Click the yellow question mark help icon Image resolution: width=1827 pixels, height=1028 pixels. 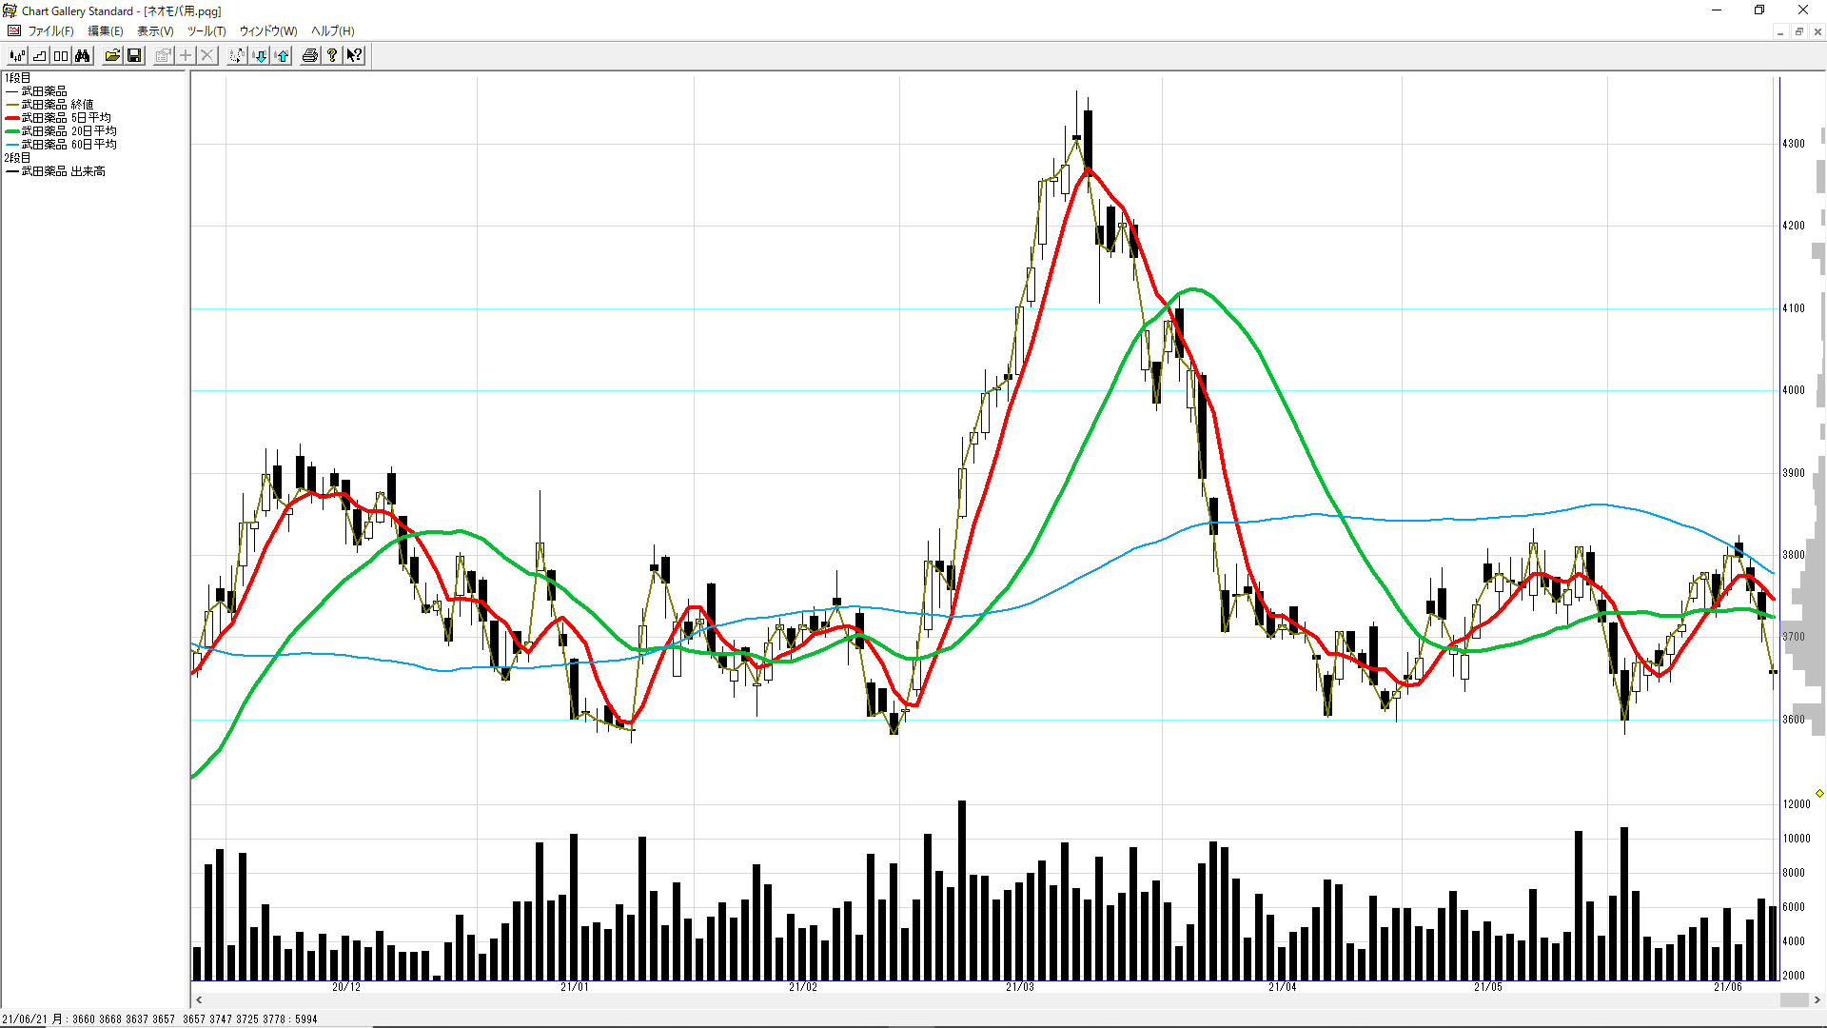331,56
